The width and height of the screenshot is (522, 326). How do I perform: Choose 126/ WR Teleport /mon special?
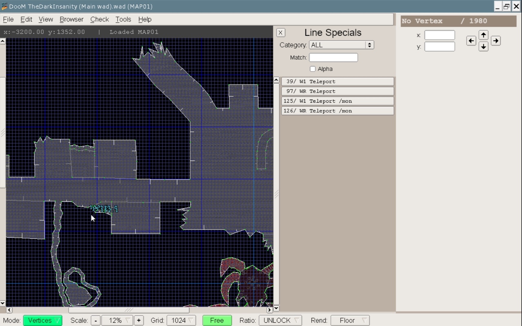337,111
